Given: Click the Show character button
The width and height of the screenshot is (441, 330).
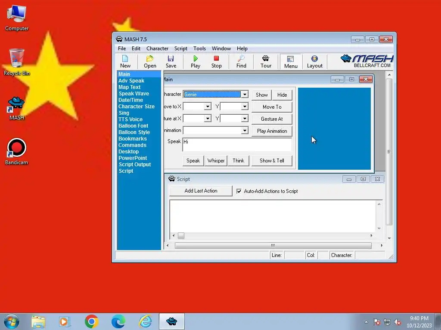Looking at the screenshot, I should 261,95.
